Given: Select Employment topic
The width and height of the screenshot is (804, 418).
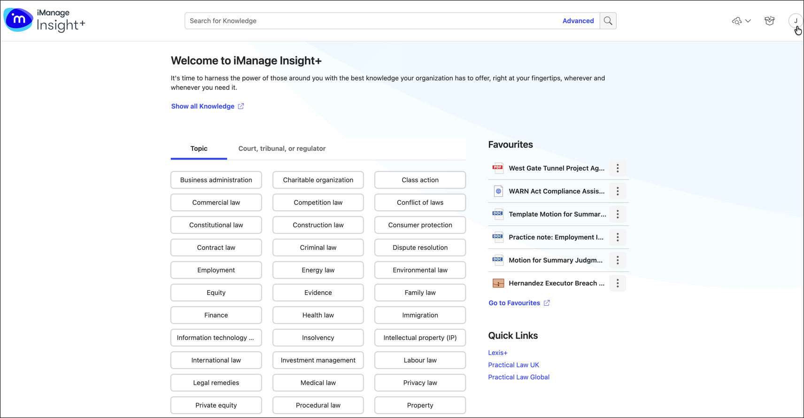Looking at the screenshot, I should tap(216, 270).
